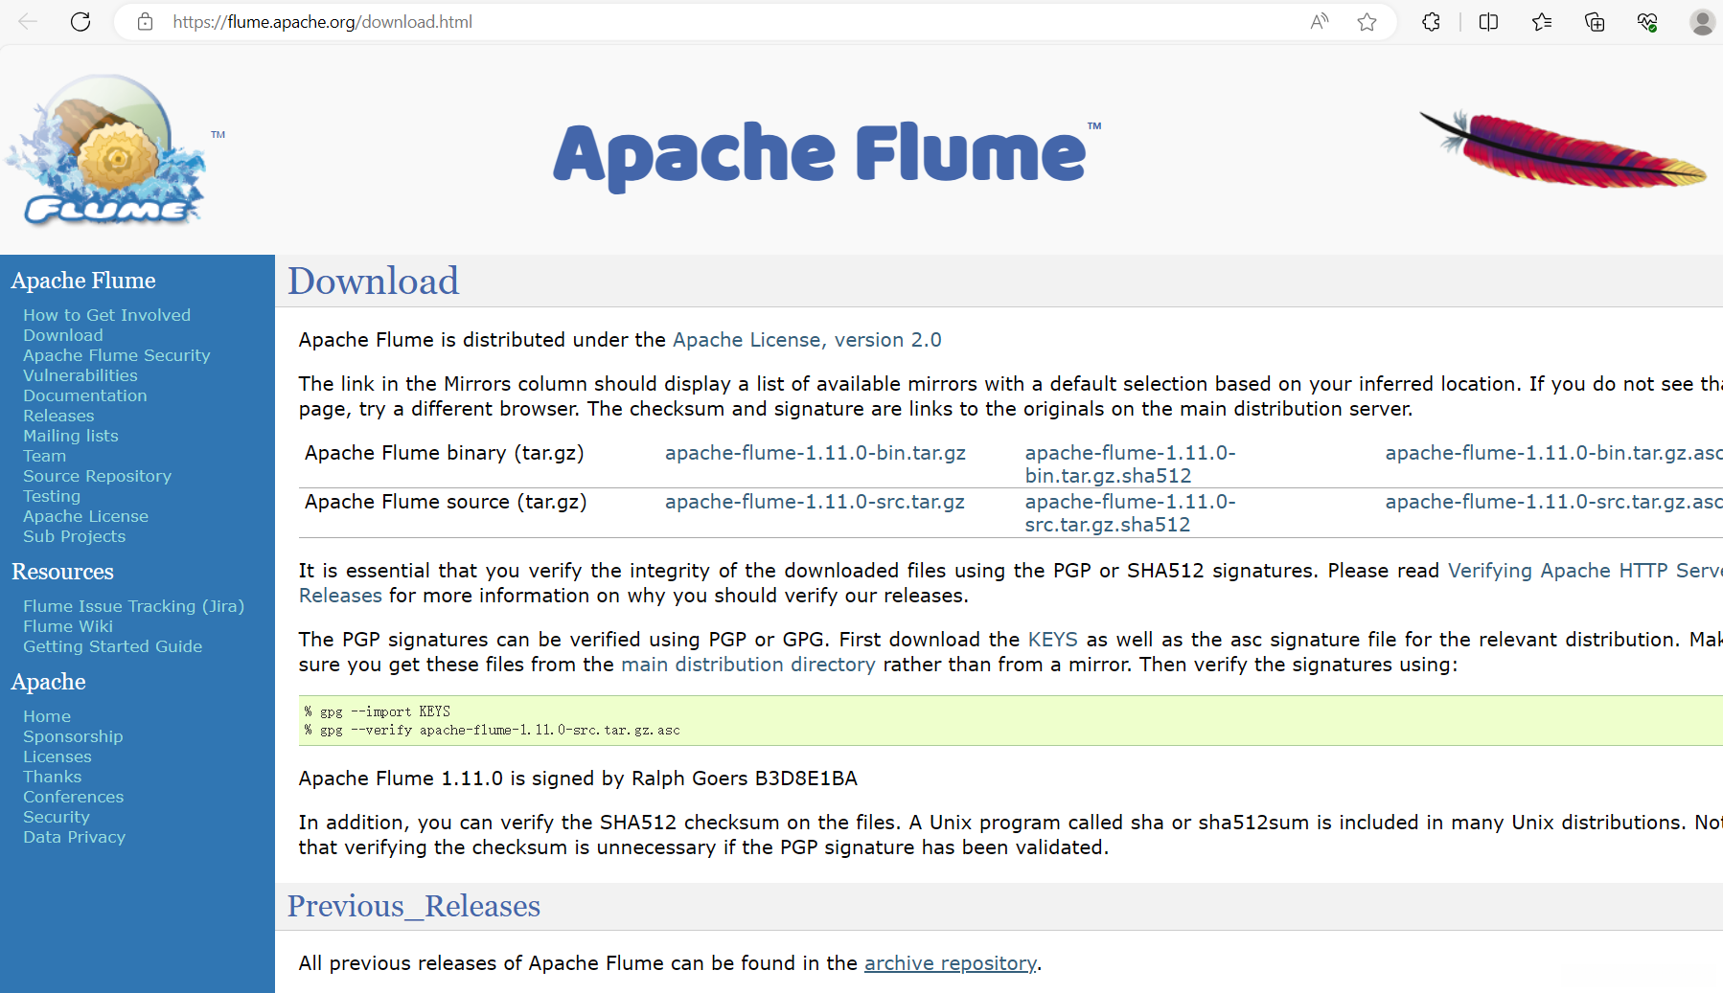Open Browser essentials heart icon
The width and height of the screenshot is (1723, 993).
(x=1647, y=22)
